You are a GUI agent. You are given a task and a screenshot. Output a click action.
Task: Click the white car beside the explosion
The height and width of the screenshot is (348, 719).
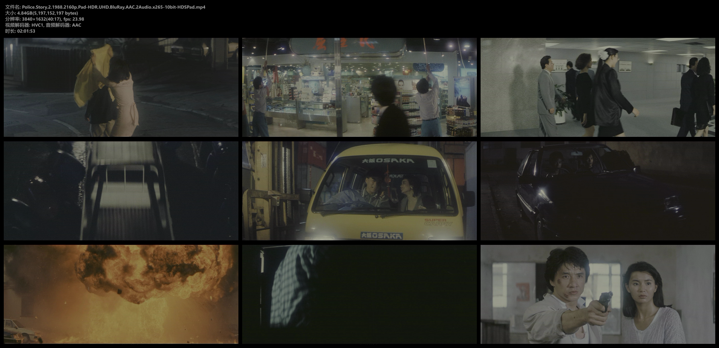[x=23, y=330]
